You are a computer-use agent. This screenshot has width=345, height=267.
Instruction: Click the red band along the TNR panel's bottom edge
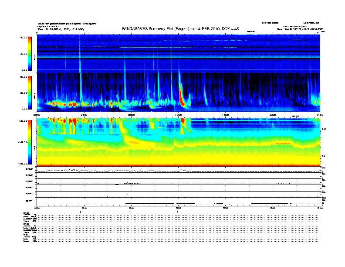pyautogui.click(x=179, y=166)
